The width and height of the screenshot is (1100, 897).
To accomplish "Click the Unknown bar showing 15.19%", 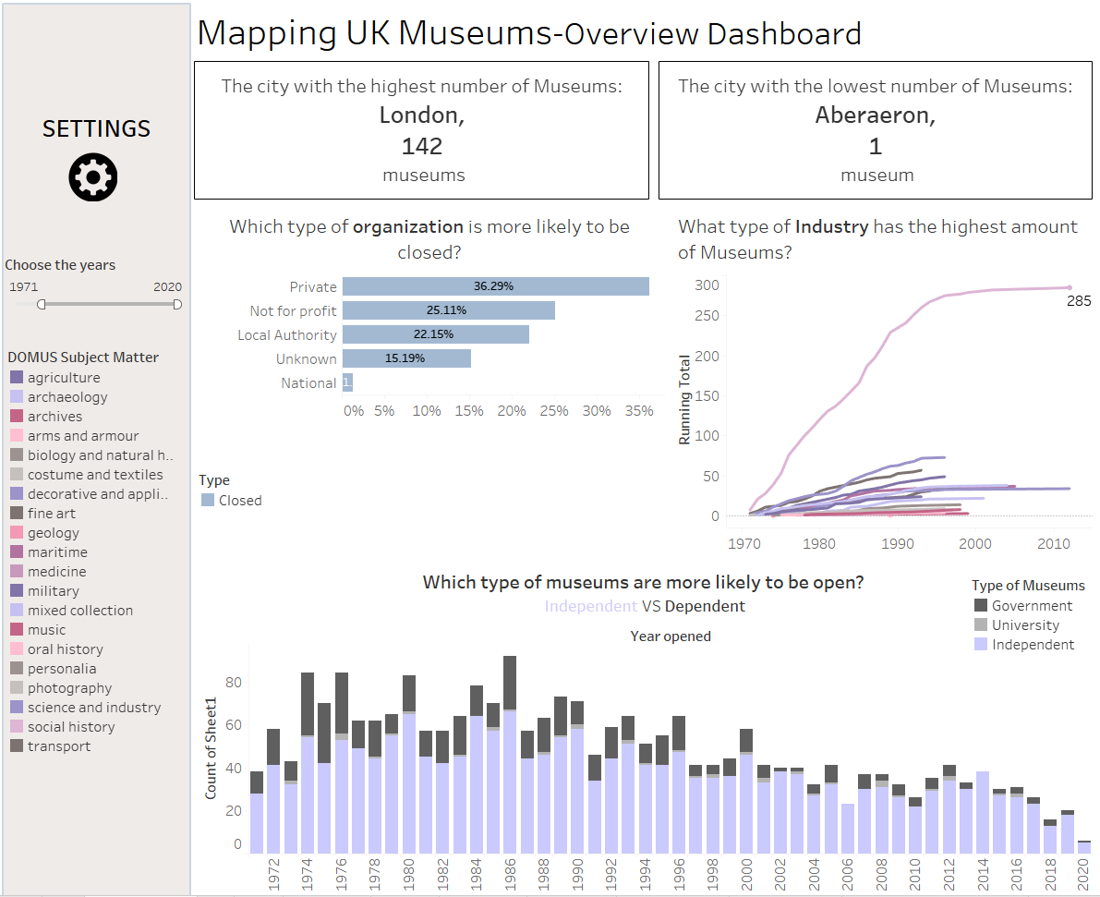I will tap(407, 358).
